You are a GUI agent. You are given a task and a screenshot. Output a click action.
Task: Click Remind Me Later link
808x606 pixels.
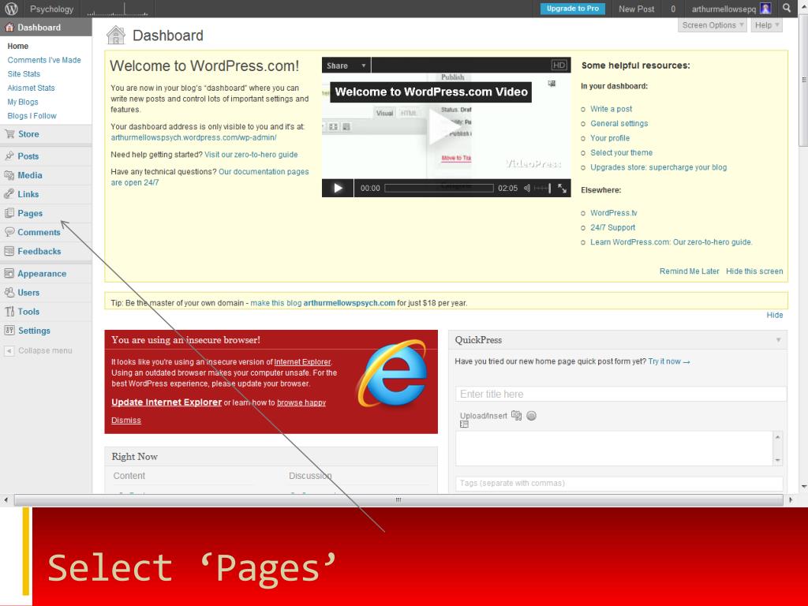tap(689, 271)
